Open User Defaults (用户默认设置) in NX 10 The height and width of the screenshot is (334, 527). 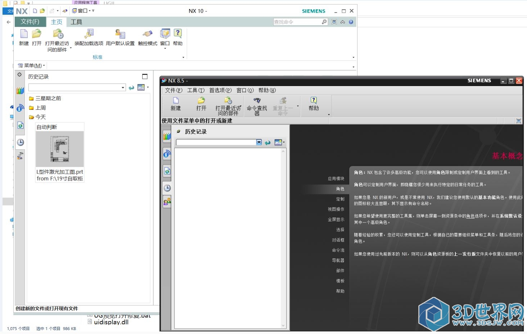pyautogui.click(x=120, y=37)
